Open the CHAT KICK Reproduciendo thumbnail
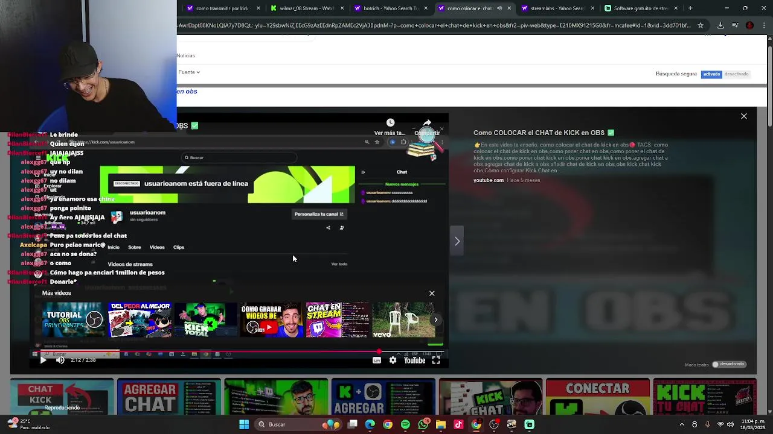The width and height of the screenshot is (773, 434). pos(62,397)
